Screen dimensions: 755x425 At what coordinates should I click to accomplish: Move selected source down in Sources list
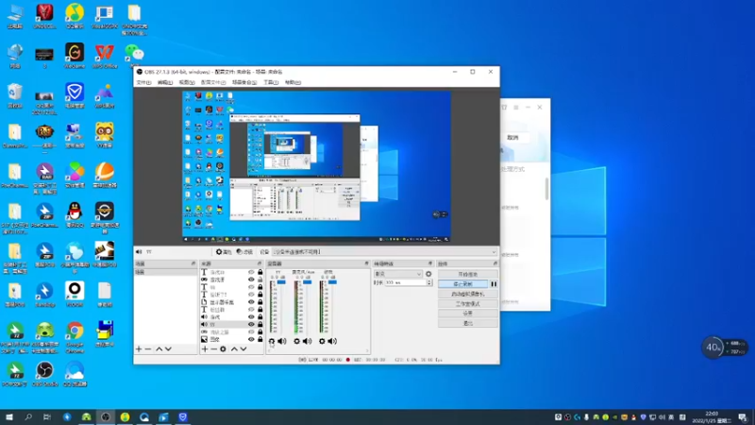tap(243, 348)
